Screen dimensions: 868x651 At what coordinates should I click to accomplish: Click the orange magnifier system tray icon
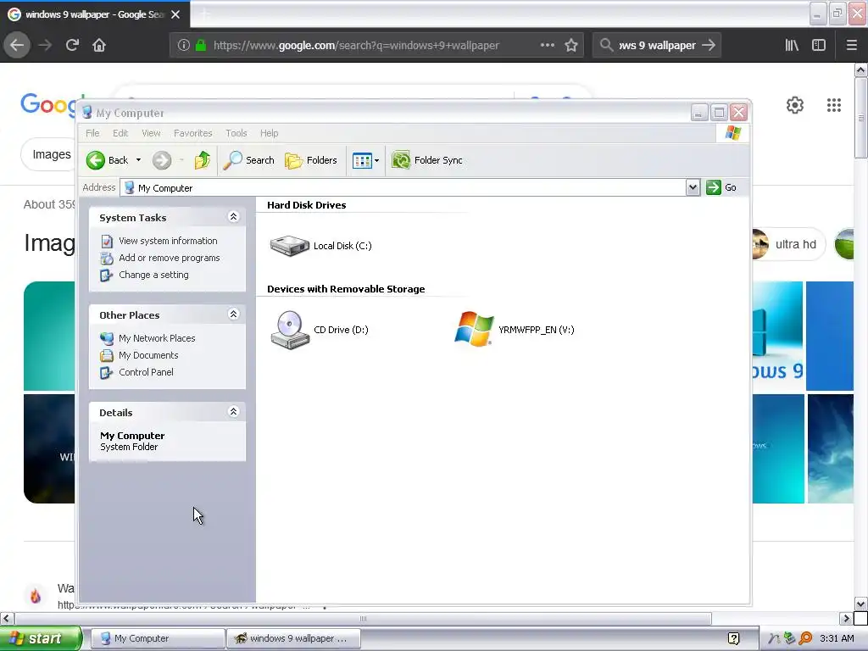(805, 638)
